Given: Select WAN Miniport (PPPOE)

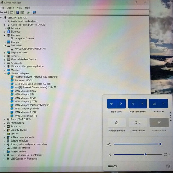Looking at the screenshot, I should (27, 109).
